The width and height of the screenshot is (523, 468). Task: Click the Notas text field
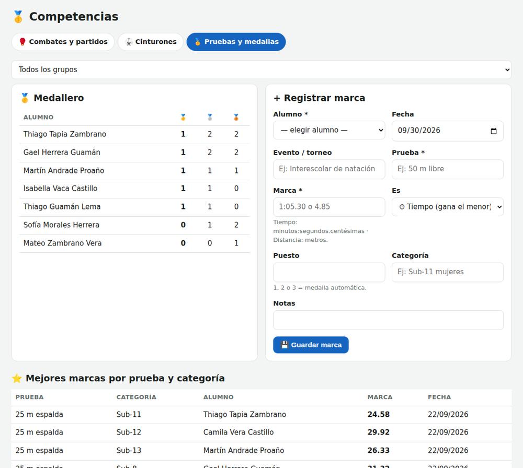click(x=388, y=320)
